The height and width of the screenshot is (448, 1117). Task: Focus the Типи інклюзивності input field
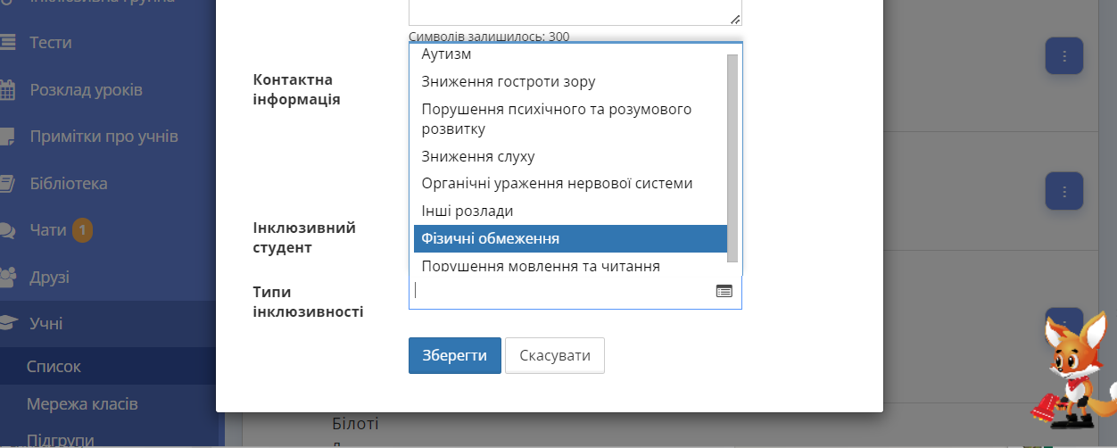pyautogui.click(x=562, y=291)
